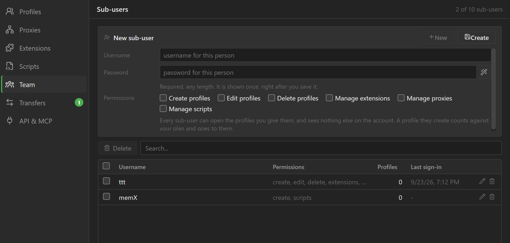Enable the Delete profiles permission
The height and width of the screenshot is (243, 510).
click(x=272, y=98)
